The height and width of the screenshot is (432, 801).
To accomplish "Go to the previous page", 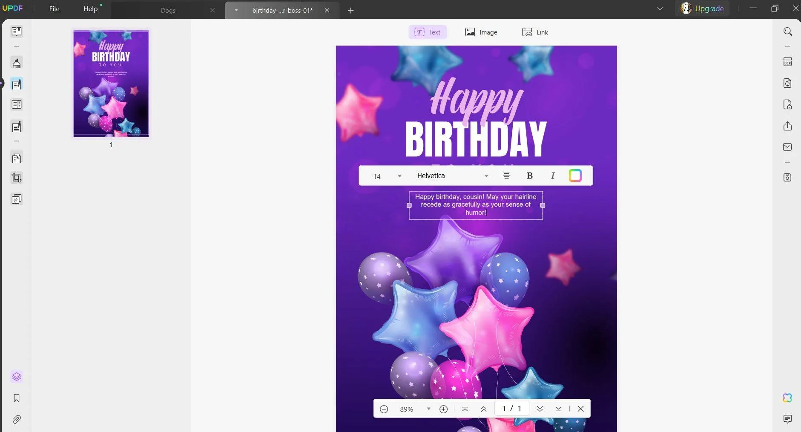I will (484, 409).
